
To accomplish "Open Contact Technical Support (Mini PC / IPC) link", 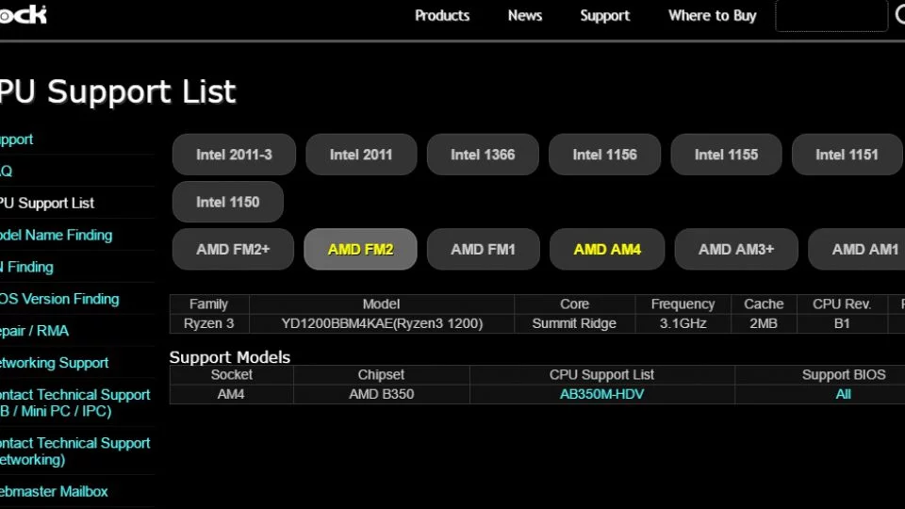I will tap(75, 402).
